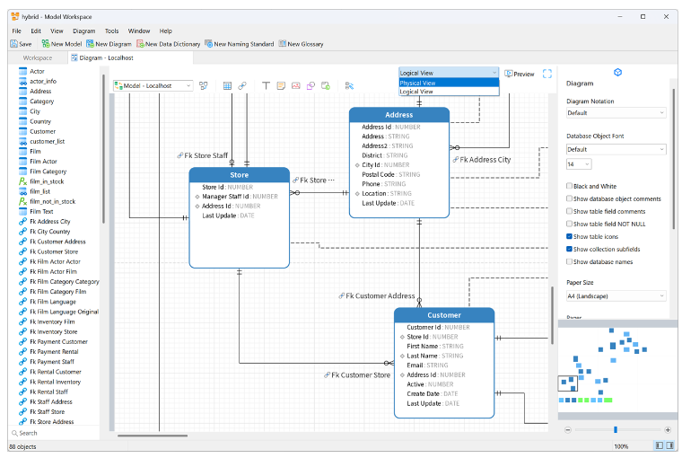Click right panel layout icon in status bar

[669, 445]
